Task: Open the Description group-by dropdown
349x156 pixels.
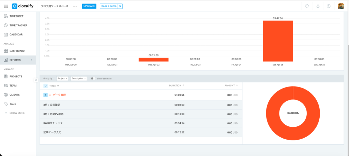Action: 78,78
